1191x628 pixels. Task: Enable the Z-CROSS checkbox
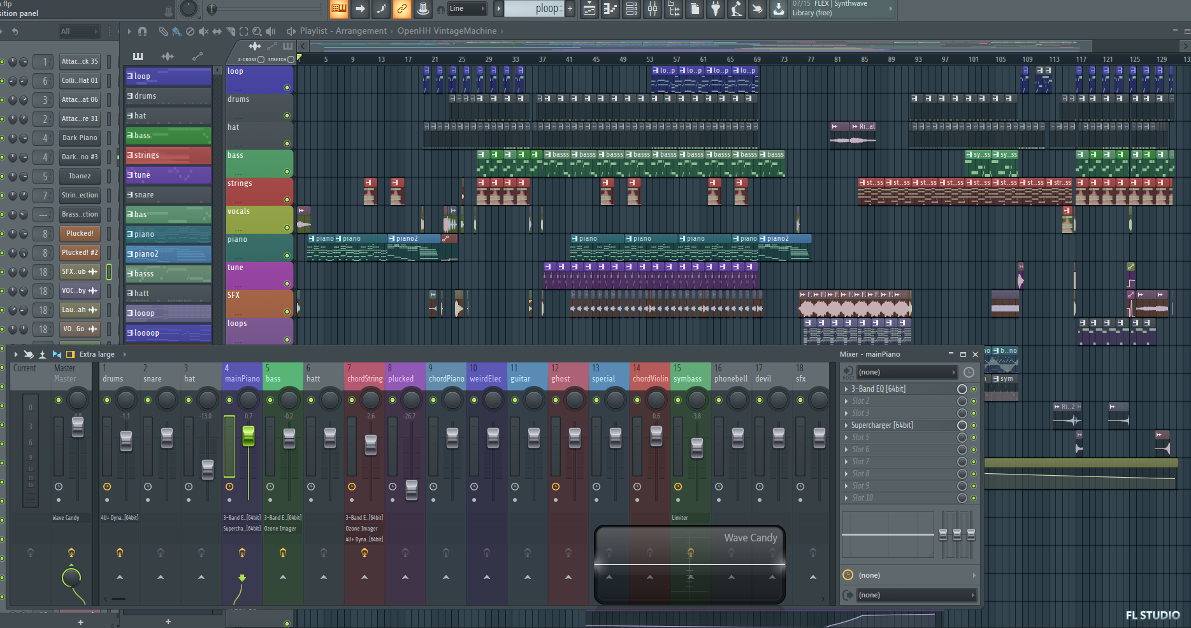click(261, 59)
